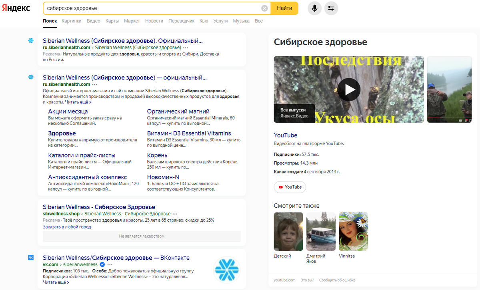The height and width of the screenshot is (290, 480).
Task: Click Сообщить об ошибке link
Action: point(337,280)
